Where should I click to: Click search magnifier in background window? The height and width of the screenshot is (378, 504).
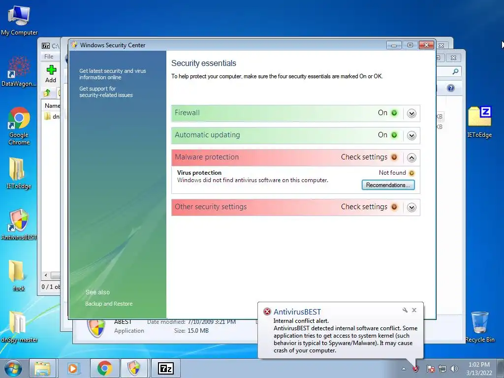[x=455, y=71]
